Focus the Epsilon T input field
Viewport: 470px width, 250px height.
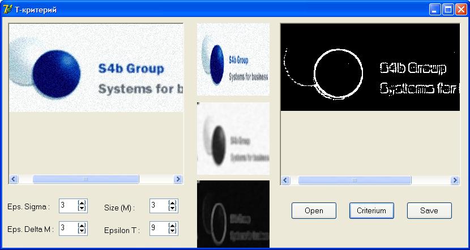click(x=159, y=228)
